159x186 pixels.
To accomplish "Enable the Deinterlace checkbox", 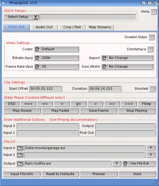I will (150, 49).
